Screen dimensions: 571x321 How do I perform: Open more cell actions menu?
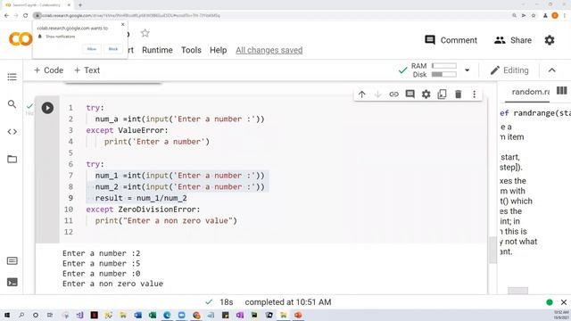coord(474,95)
